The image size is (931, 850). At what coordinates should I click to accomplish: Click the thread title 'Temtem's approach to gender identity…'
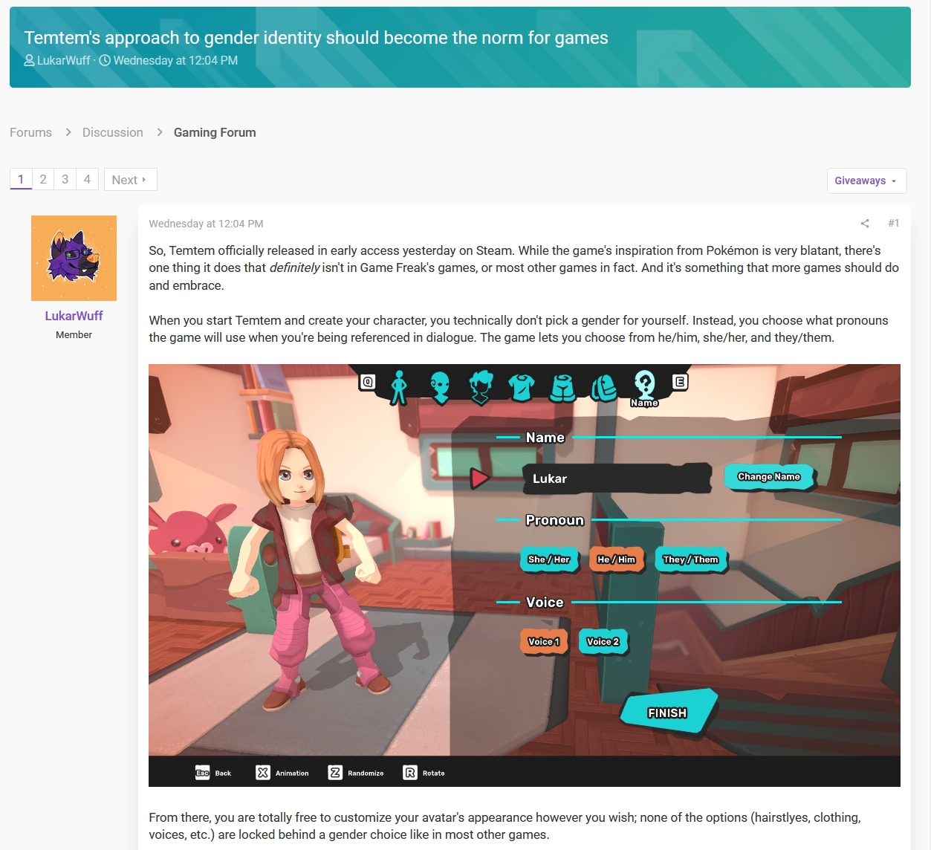[316, 38]
